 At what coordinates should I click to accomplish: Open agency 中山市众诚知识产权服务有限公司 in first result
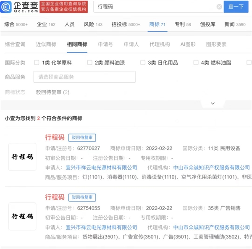click(x=212, y=168)
